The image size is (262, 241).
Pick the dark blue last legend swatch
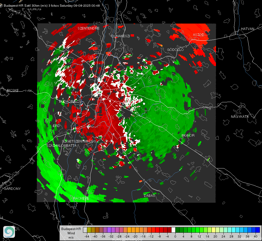click(258, 230)
